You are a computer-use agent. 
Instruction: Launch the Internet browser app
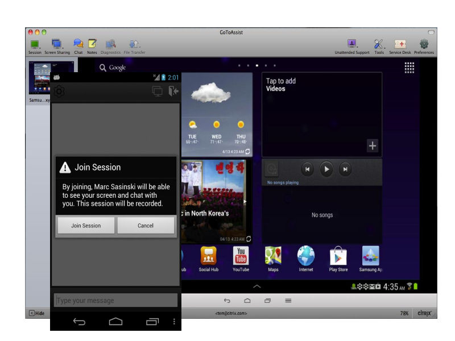click(x=306, y=259)
